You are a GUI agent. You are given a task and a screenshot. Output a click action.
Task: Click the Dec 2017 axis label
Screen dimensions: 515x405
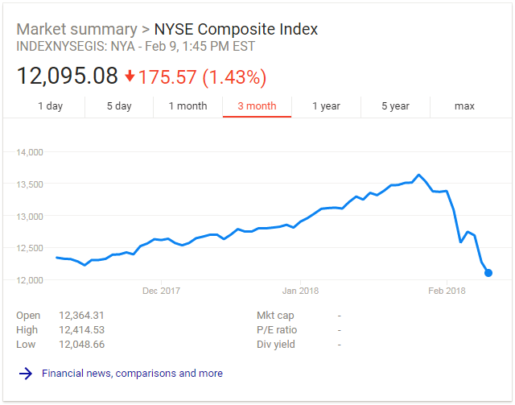[160, 291]
